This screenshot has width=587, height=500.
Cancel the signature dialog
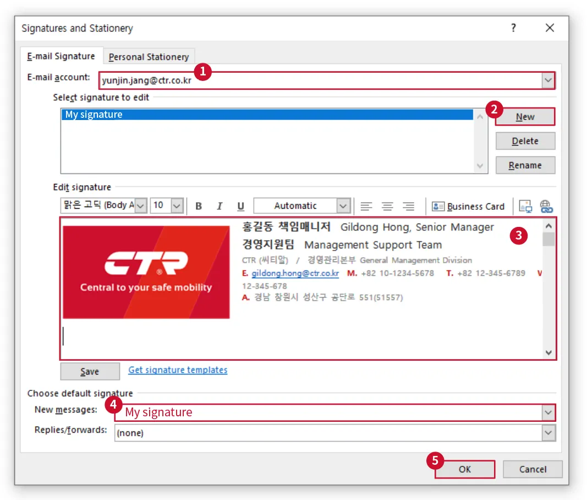533,469
